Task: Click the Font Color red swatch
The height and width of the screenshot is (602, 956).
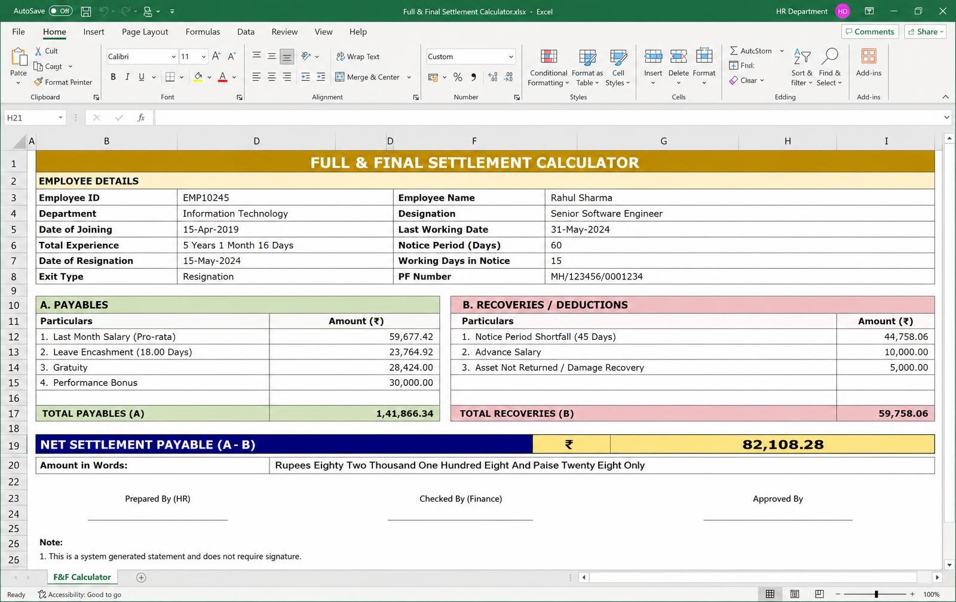Action: [x=222, y=77]
